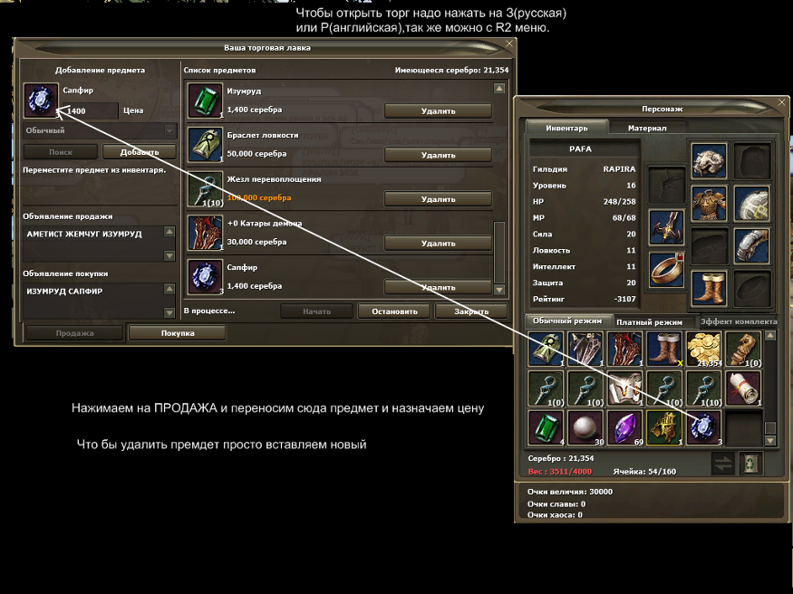Switch to Платный режим tab
The width and height of the screenshot is (793, 594).
650,321
